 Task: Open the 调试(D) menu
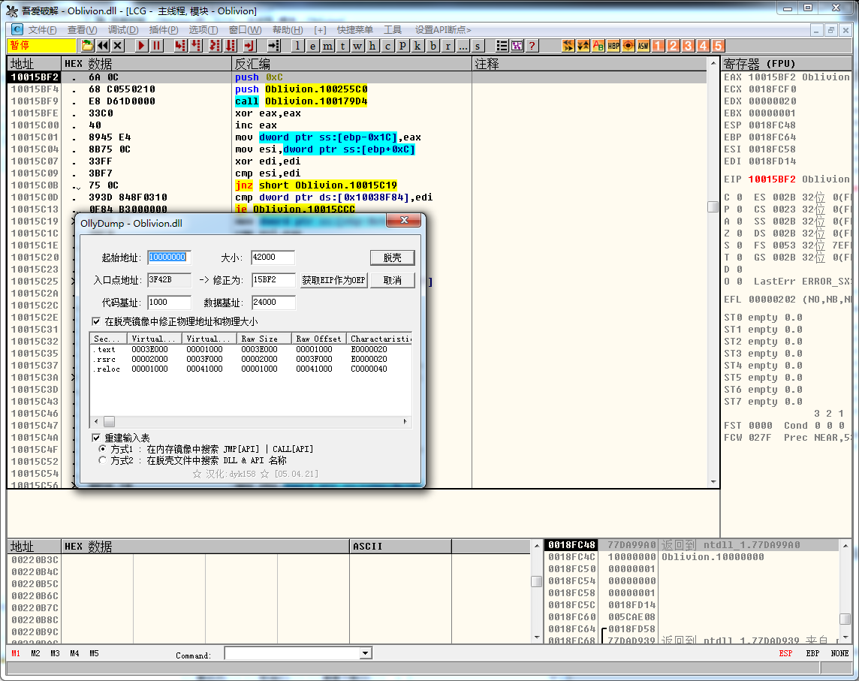(122, 29)
